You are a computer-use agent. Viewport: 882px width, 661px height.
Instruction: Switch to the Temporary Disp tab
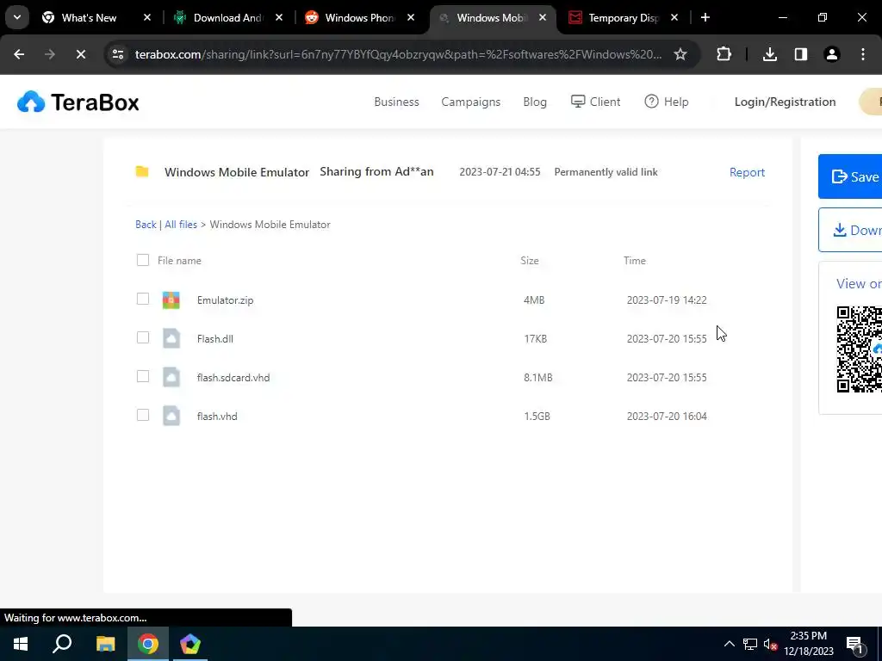(624, 18)
